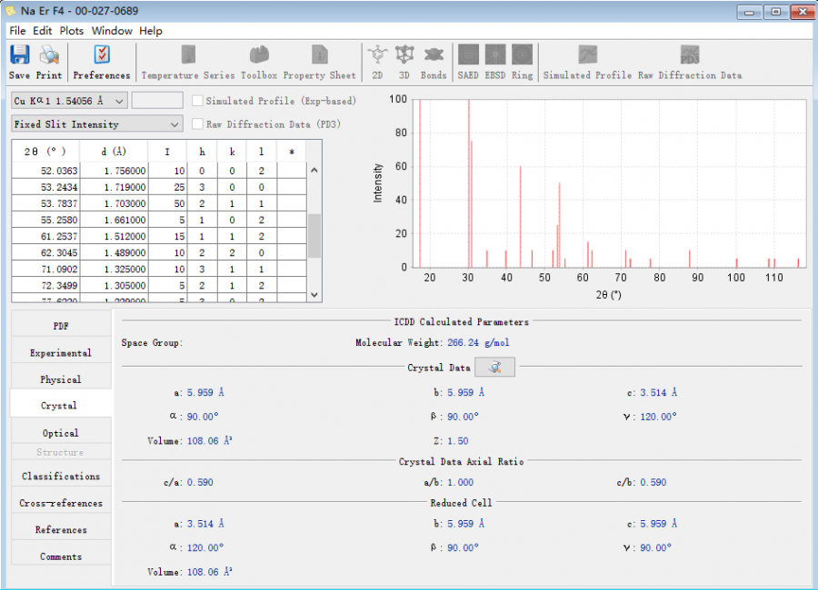Open the Cross-references tab
The image size is (818, 590).
point(61,503)
